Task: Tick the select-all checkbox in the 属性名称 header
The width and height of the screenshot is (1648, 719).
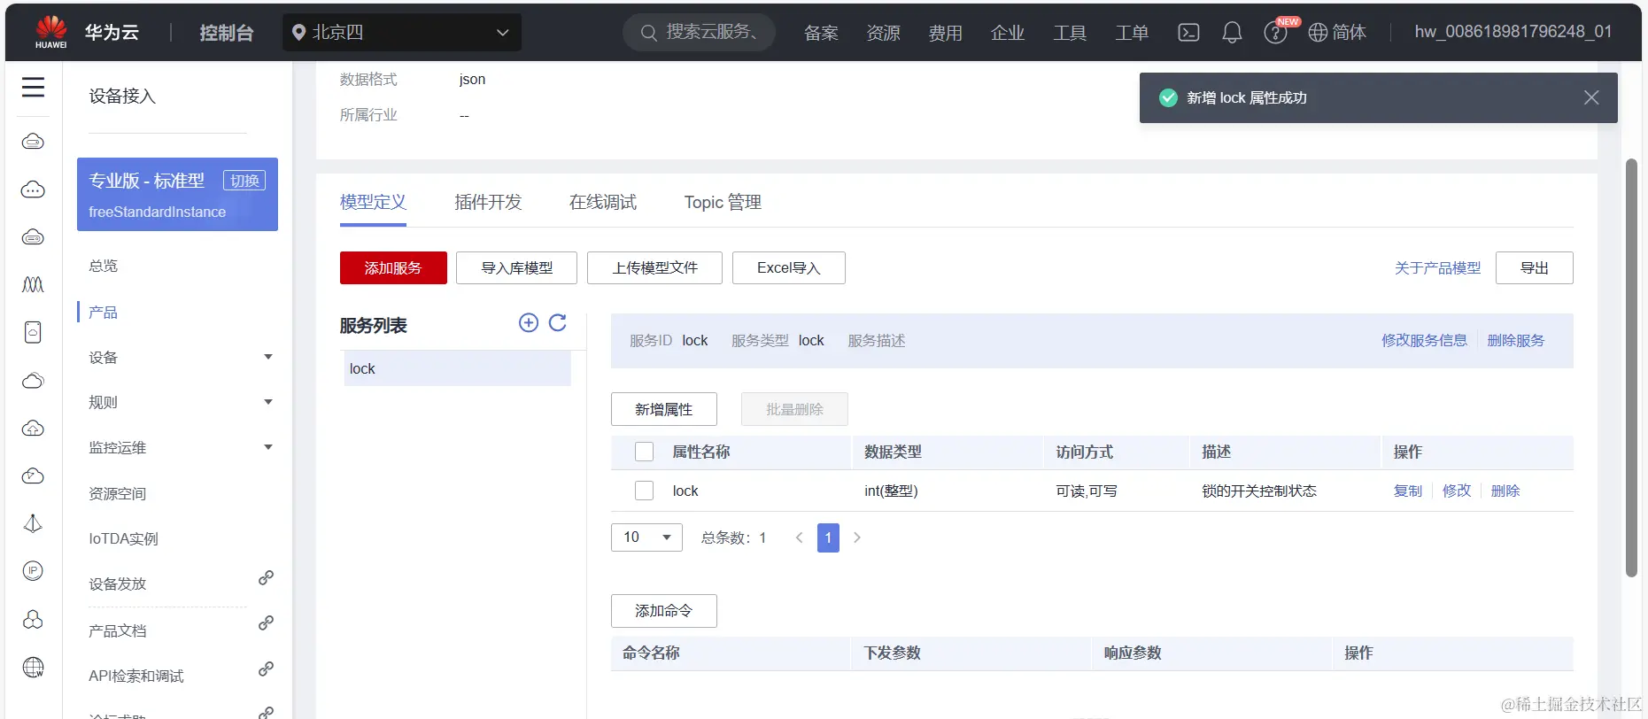Action: (645, 452)
